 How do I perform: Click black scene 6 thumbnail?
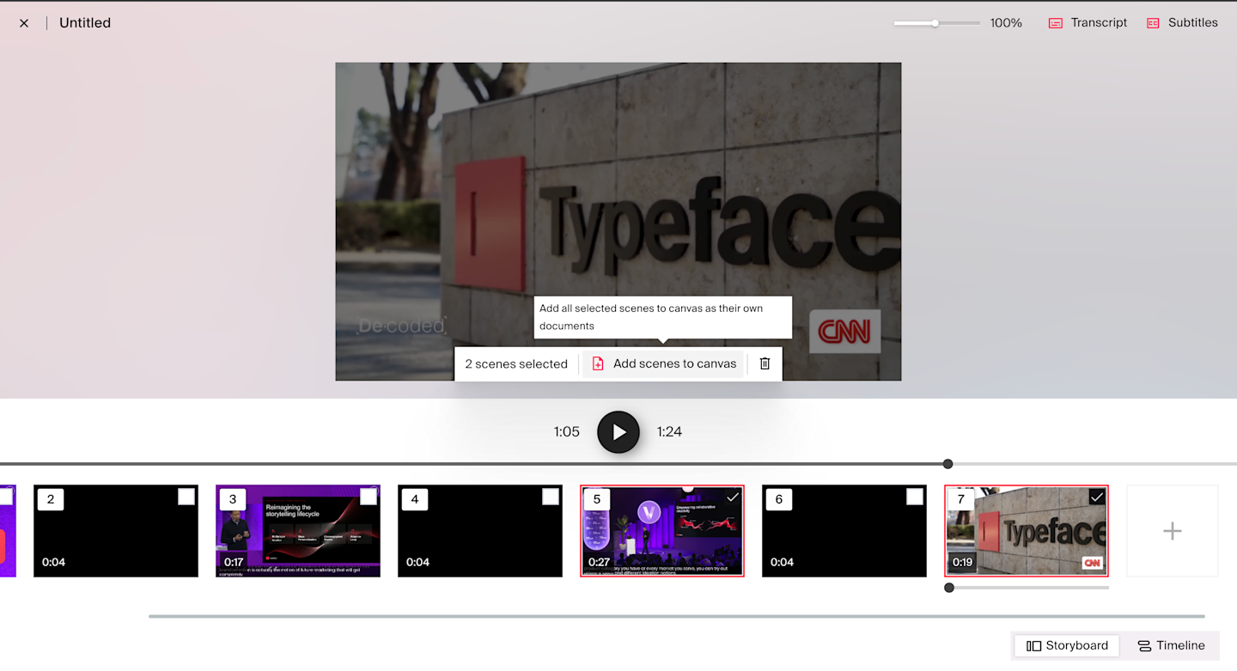[844, 531]
